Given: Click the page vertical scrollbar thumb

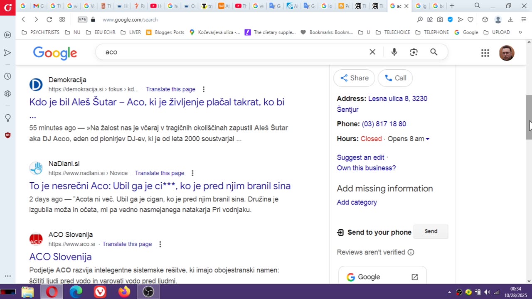Looking at the screenshot, I should [529, 117].
